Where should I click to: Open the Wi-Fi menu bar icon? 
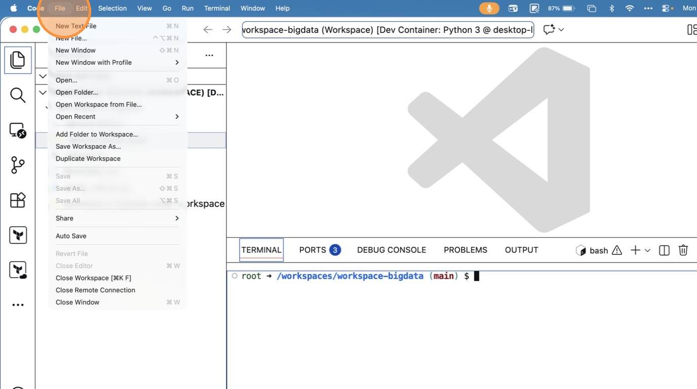point(630,8)
